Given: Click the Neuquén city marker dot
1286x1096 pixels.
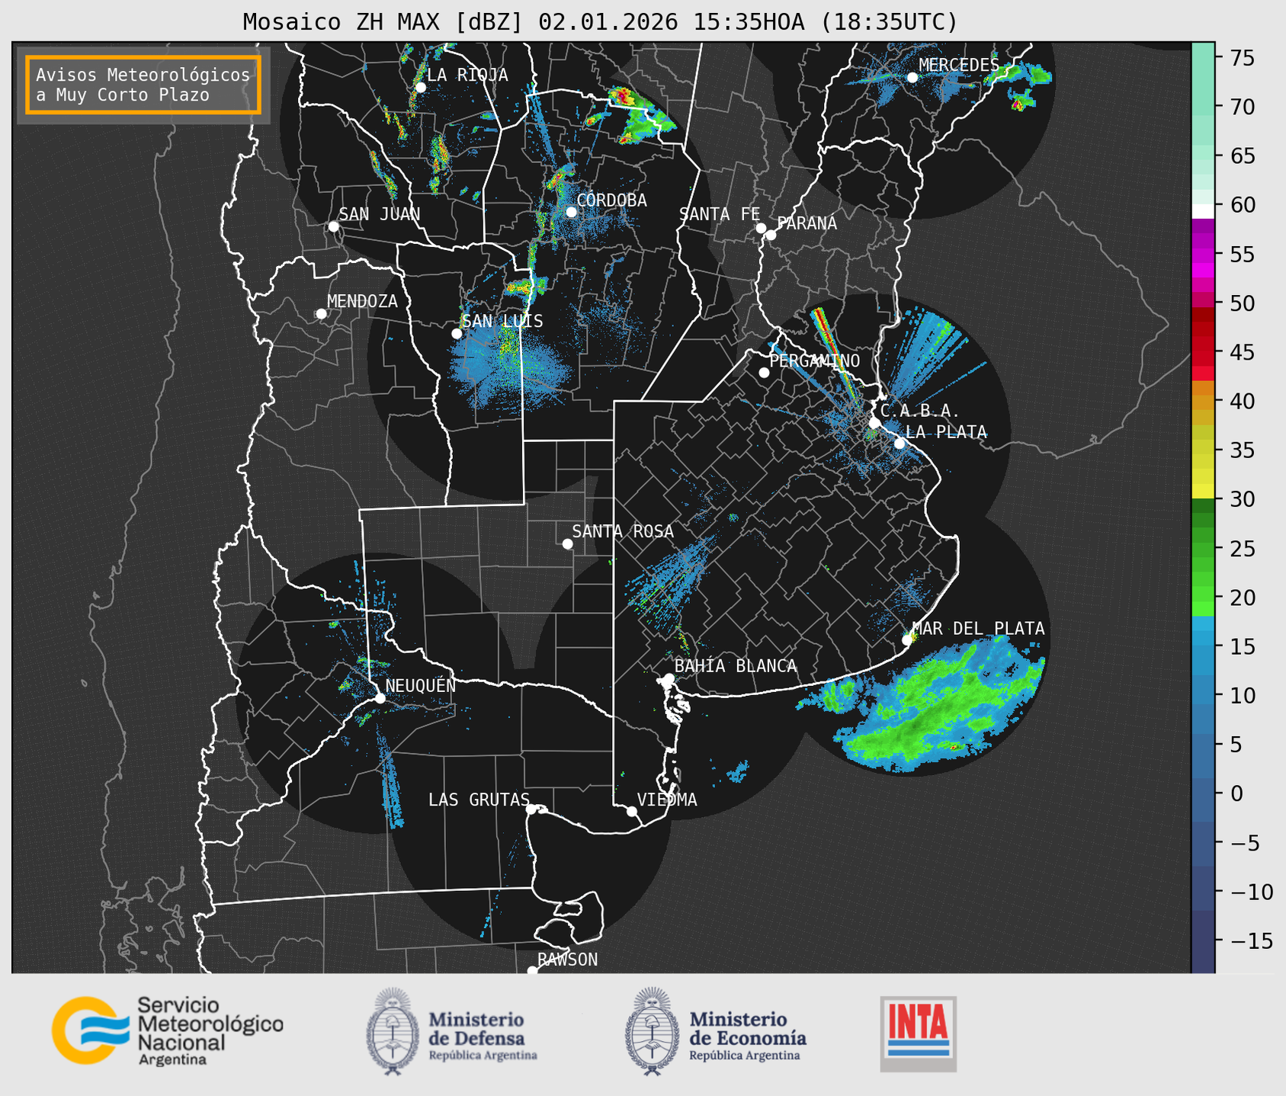Looking at the screenshot, I should coord(380,698).
